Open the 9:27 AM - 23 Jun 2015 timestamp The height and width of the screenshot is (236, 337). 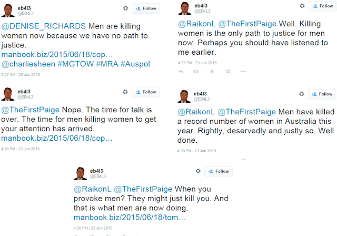[21, 75]
